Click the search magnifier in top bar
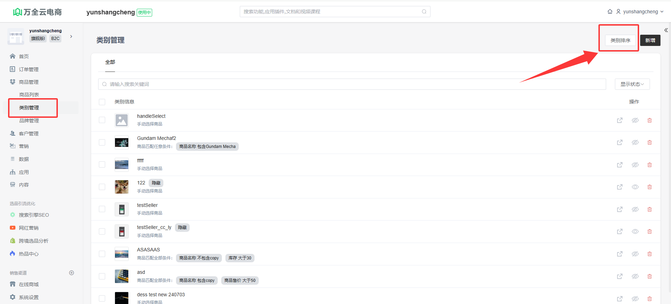This screenshot has height=304, width=671. 424,12
